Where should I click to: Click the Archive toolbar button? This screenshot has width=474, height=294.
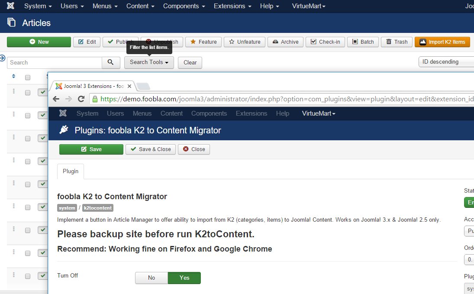(x=285, y=42)
